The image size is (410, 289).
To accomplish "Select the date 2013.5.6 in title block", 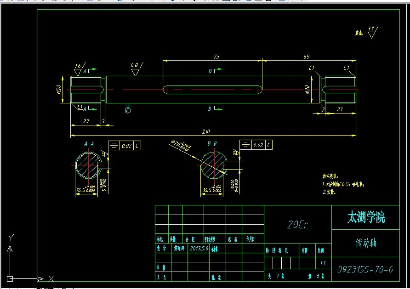I will [199, 248].
